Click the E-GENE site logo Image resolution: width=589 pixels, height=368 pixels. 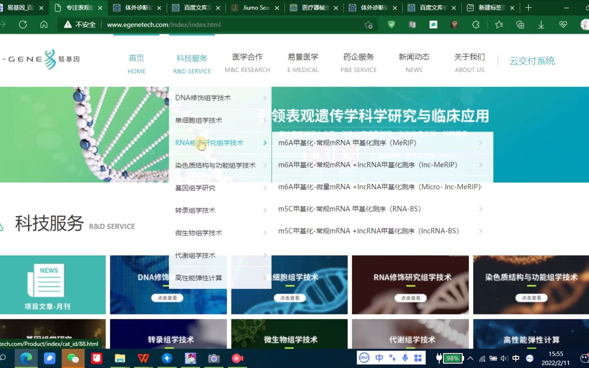click(x=41, y=59)
